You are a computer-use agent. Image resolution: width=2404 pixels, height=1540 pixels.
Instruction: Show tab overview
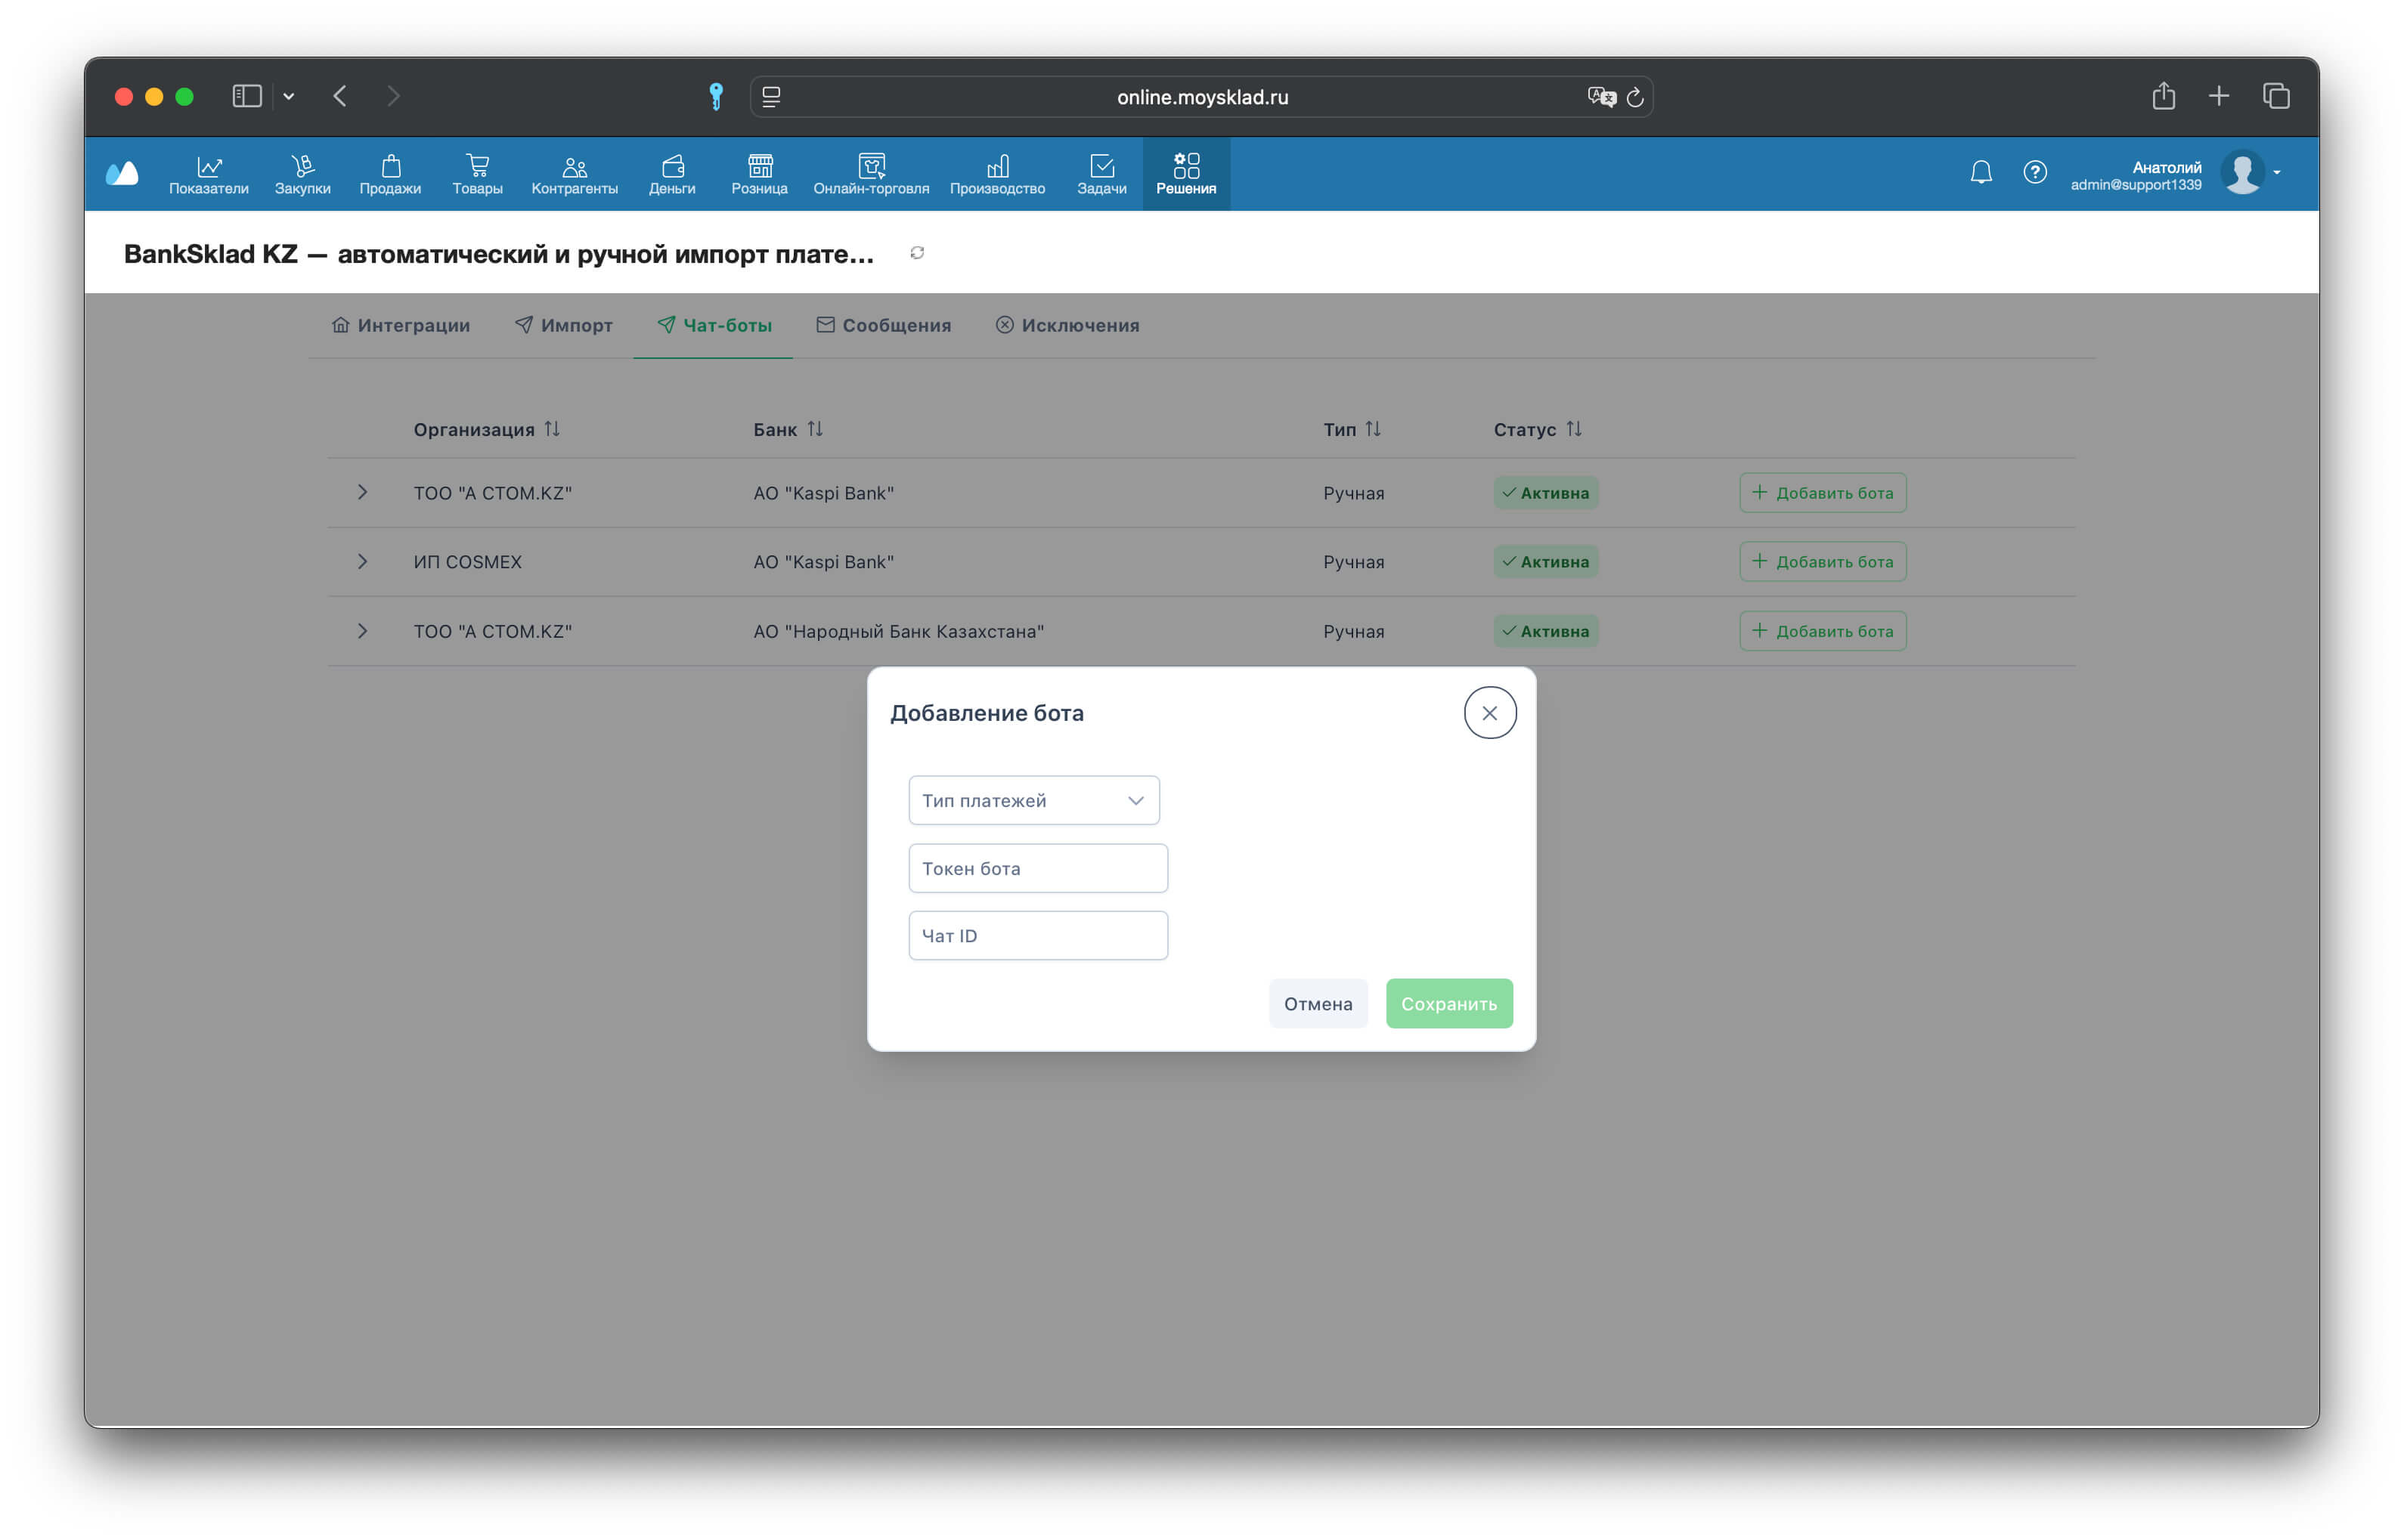pyautogui.click(x=2276, y=96)
